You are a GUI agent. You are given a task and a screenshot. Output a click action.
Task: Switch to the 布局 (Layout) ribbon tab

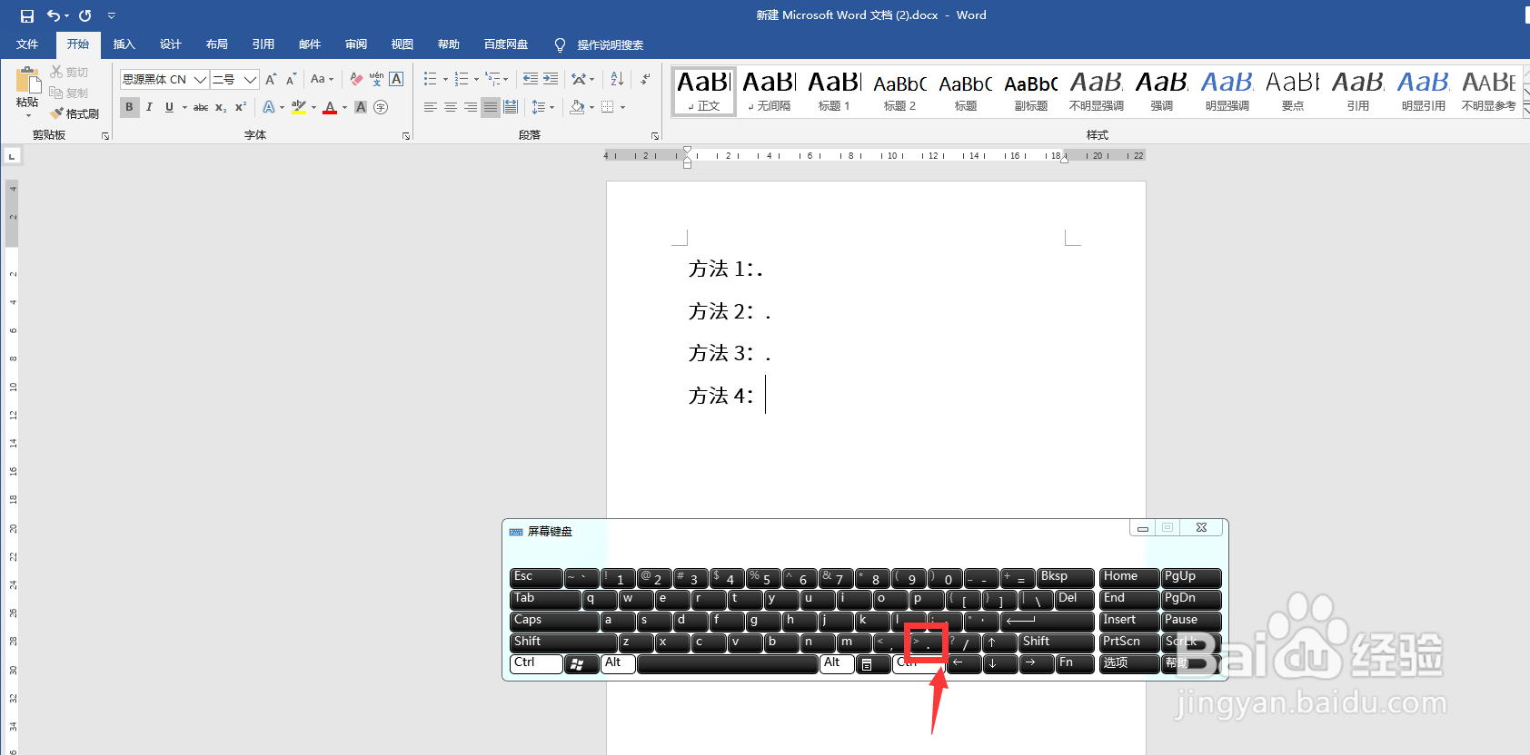pos(216,44)
